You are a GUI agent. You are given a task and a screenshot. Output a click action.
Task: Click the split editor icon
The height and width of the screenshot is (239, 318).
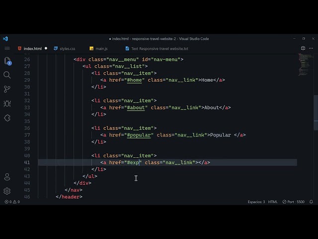pyautogui.click(x=303, y=48)
